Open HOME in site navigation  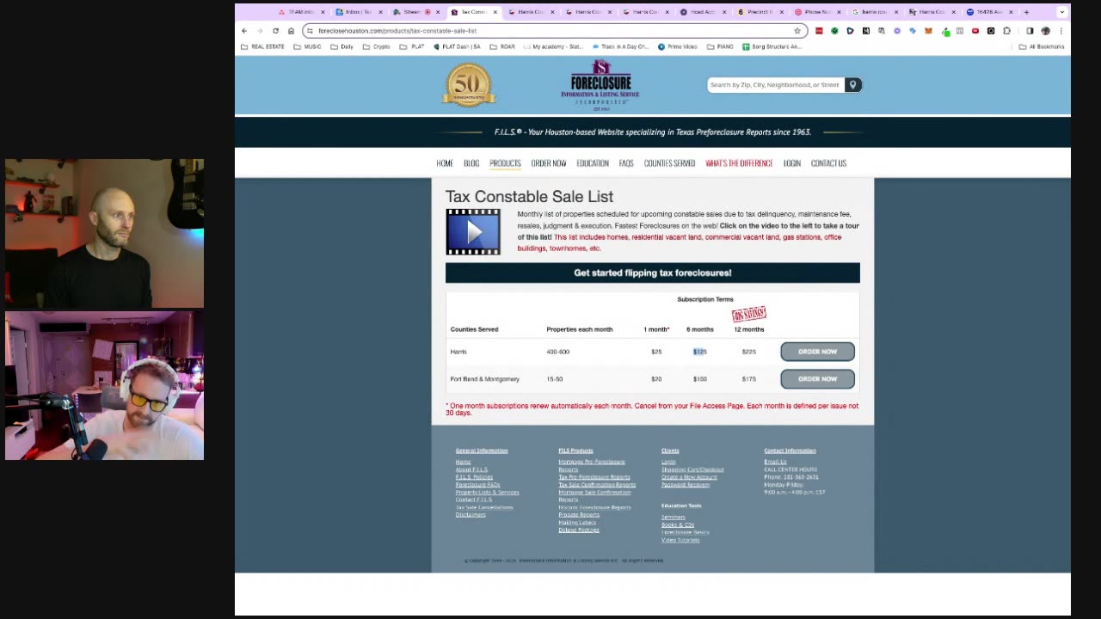(x=445, y=163)
